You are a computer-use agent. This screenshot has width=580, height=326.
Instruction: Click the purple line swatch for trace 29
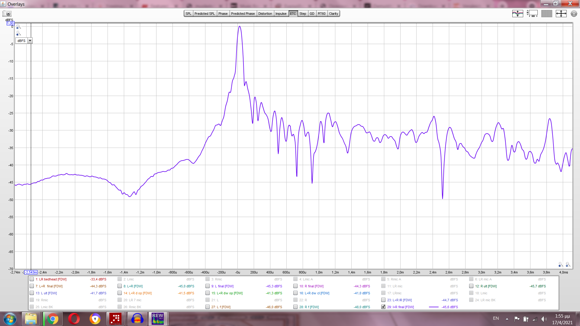(433, 307)
